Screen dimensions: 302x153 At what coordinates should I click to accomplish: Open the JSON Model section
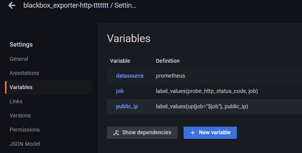[x=25, y=144]
